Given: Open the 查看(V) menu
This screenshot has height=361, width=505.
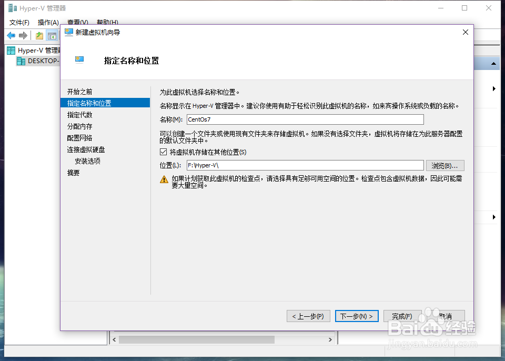Looking at the screenshot, I should coord(77,23).
